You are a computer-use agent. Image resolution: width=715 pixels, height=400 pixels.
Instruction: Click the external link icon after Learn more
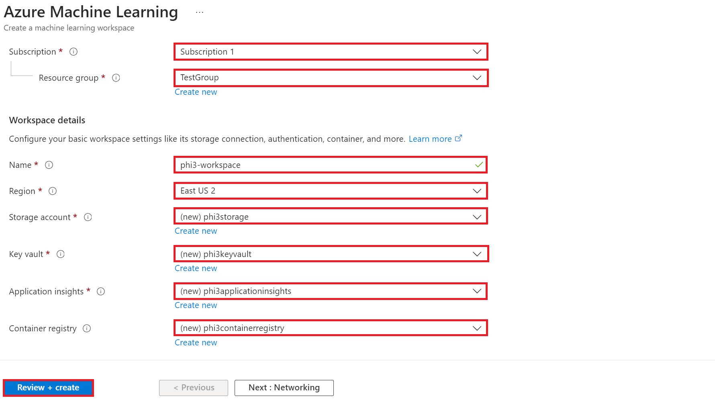[458, 138]
